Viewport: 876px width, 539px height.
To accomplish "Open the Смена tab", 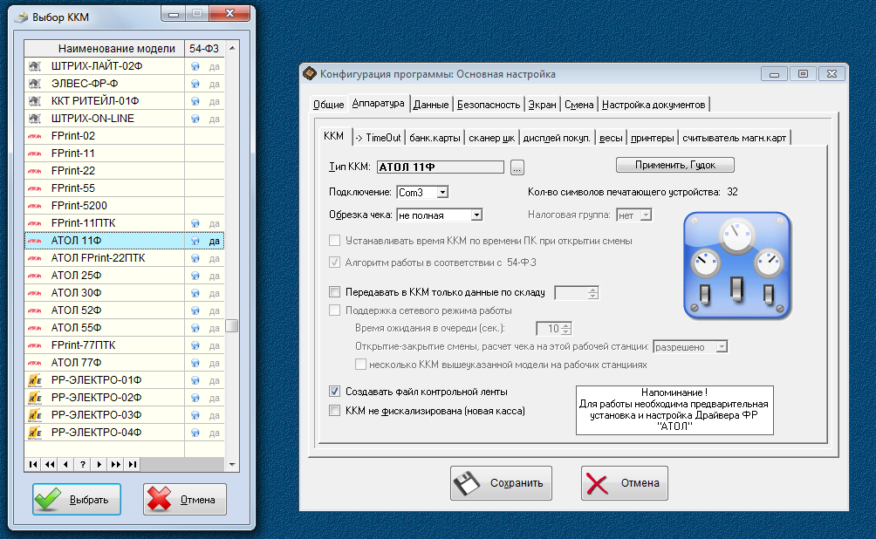I will (578, 105).
